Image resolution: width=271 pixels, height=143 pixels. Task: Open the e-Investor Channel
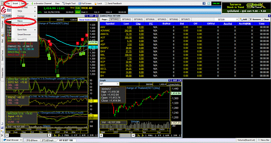click(41, 3)
